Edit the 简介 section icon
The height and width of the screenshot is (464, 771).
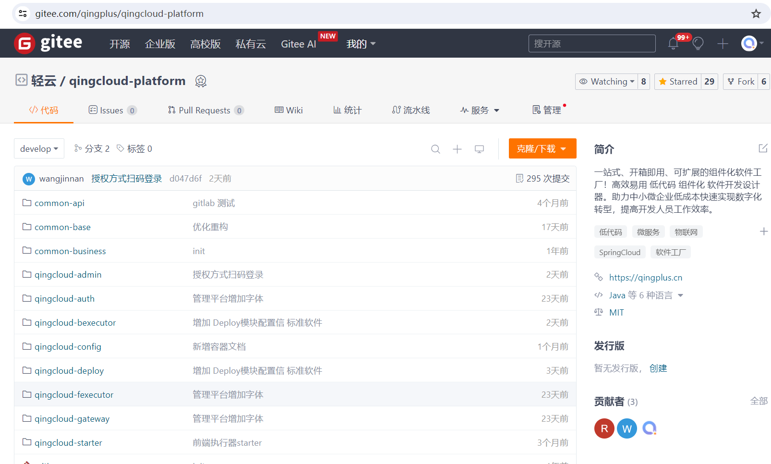(763, 148)
